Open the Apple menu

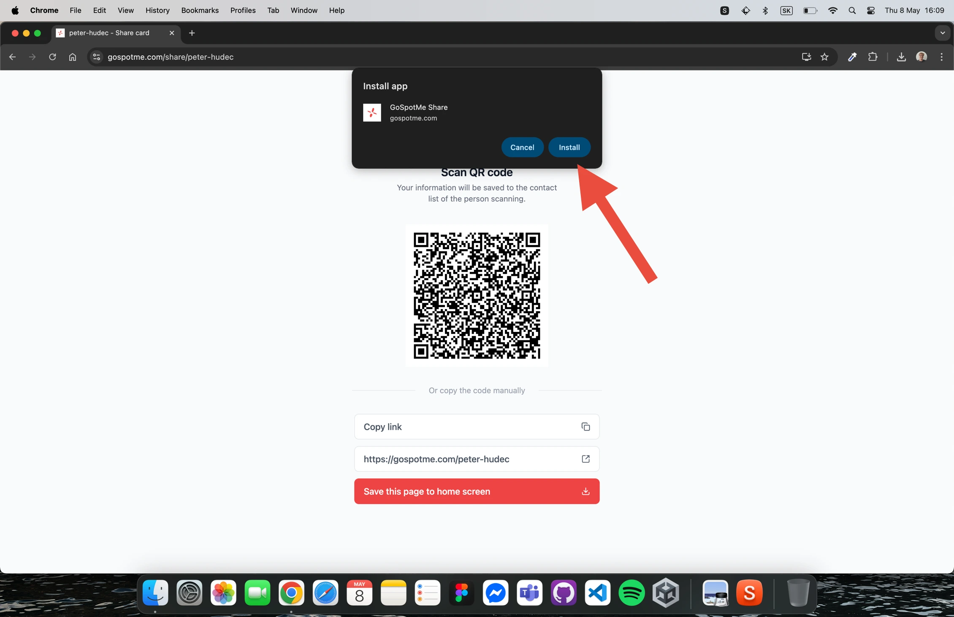(15, 10)
